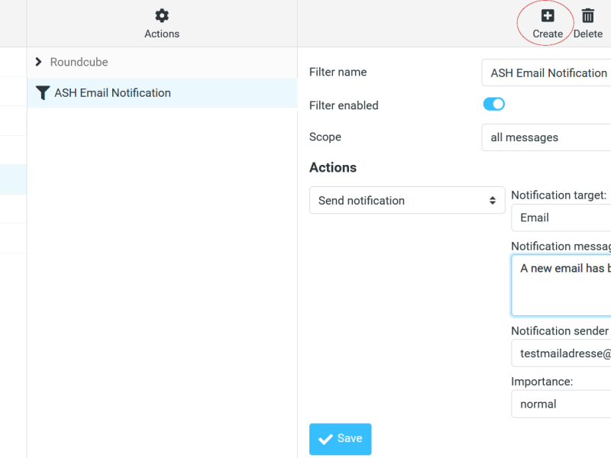Click the Create filter plus icon
Viewport: 611px width, 458px height.
(548, 16)
